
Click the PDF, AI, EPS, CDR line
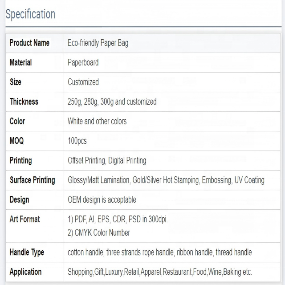pos(118,220)
